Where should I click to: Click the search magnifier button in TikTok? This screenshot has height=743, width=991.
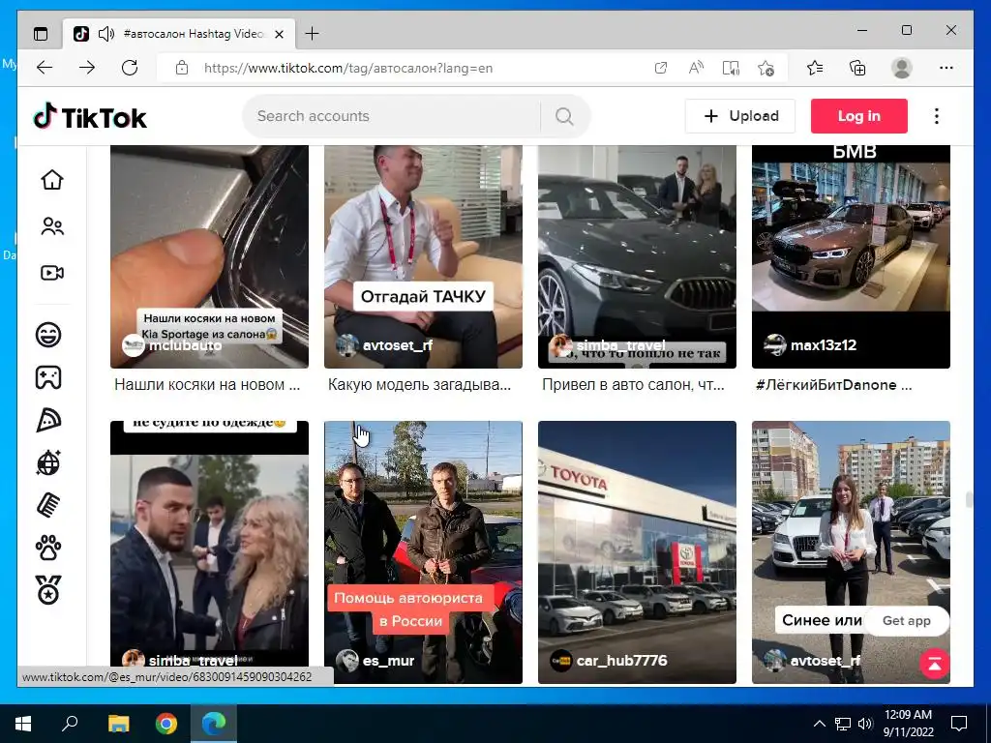[x=564, y=116]
